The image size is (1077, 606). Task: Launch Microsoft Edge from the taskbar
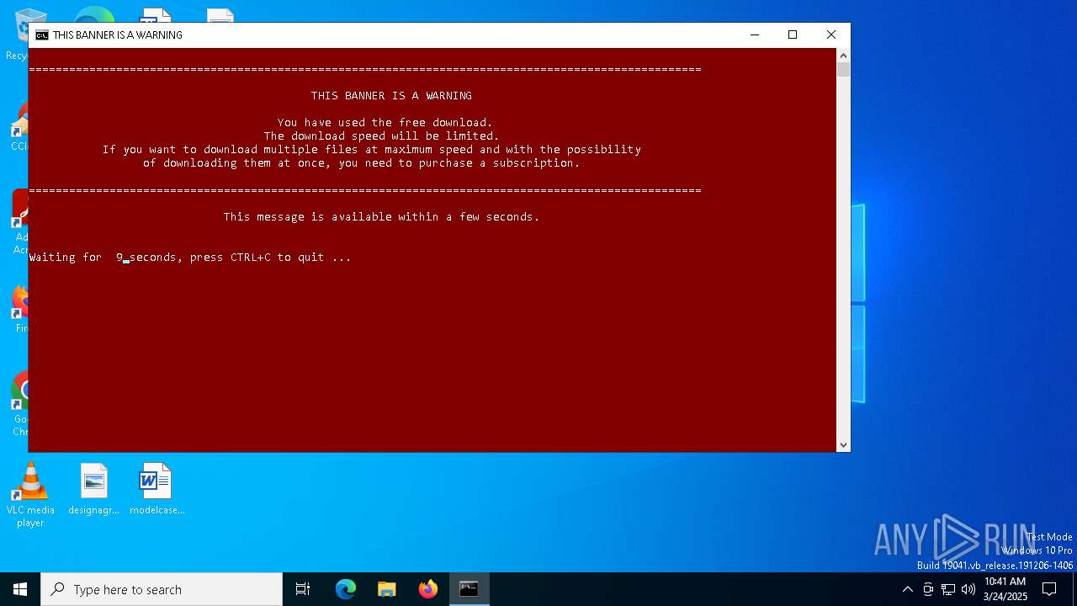pos(346,589)
